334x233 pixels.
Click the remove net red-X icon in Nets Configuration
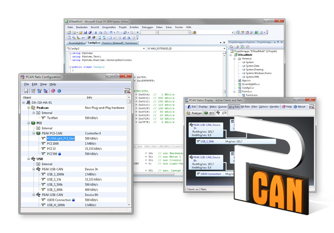point(46,91)
